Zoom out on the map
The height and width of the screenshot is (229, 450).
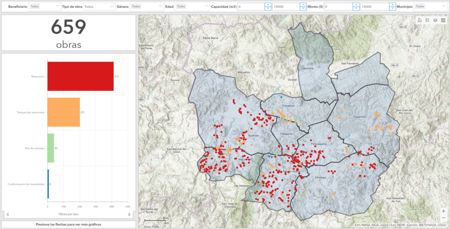click(x=443, y=218)
